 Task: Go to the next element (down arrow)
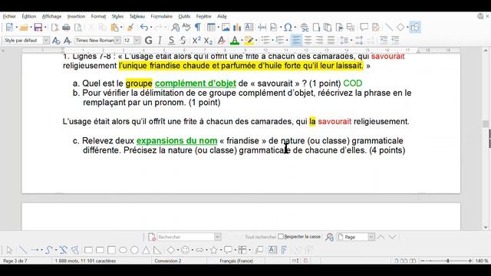392,237
